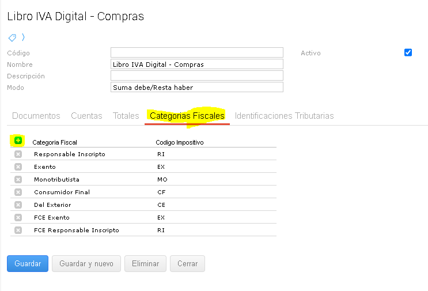Focus the Descripción text field

tap(196, 76)
